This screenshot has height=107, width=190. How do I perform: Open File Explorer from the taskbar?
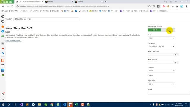click(39, 104)
